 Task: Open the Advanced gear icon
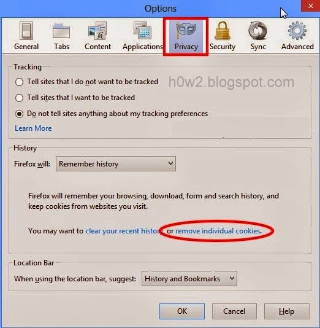[x=297, y=31]
